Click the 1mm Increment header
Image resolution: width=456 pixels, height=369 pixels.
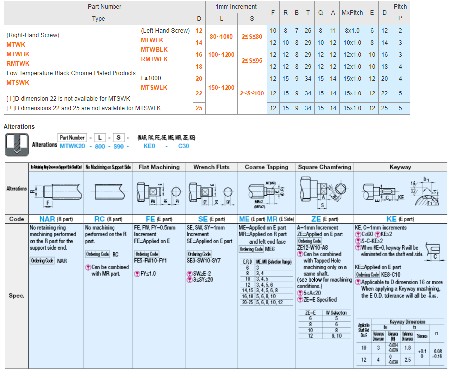[236, 7]
